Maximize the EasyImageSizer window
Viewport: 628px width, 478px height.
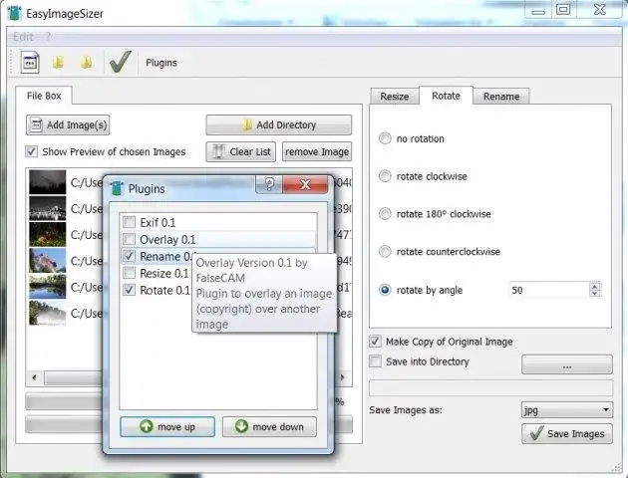(x=563, y=9)
